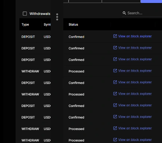Screen dimensions: 162x143
Task: Click external-link icon in the seventh row
Action: click(x=115, y=105)
